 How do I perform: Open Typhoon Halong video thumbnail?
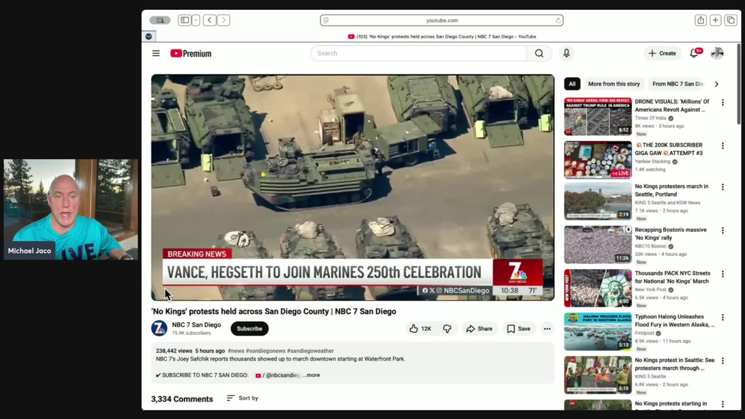(598, 332)
